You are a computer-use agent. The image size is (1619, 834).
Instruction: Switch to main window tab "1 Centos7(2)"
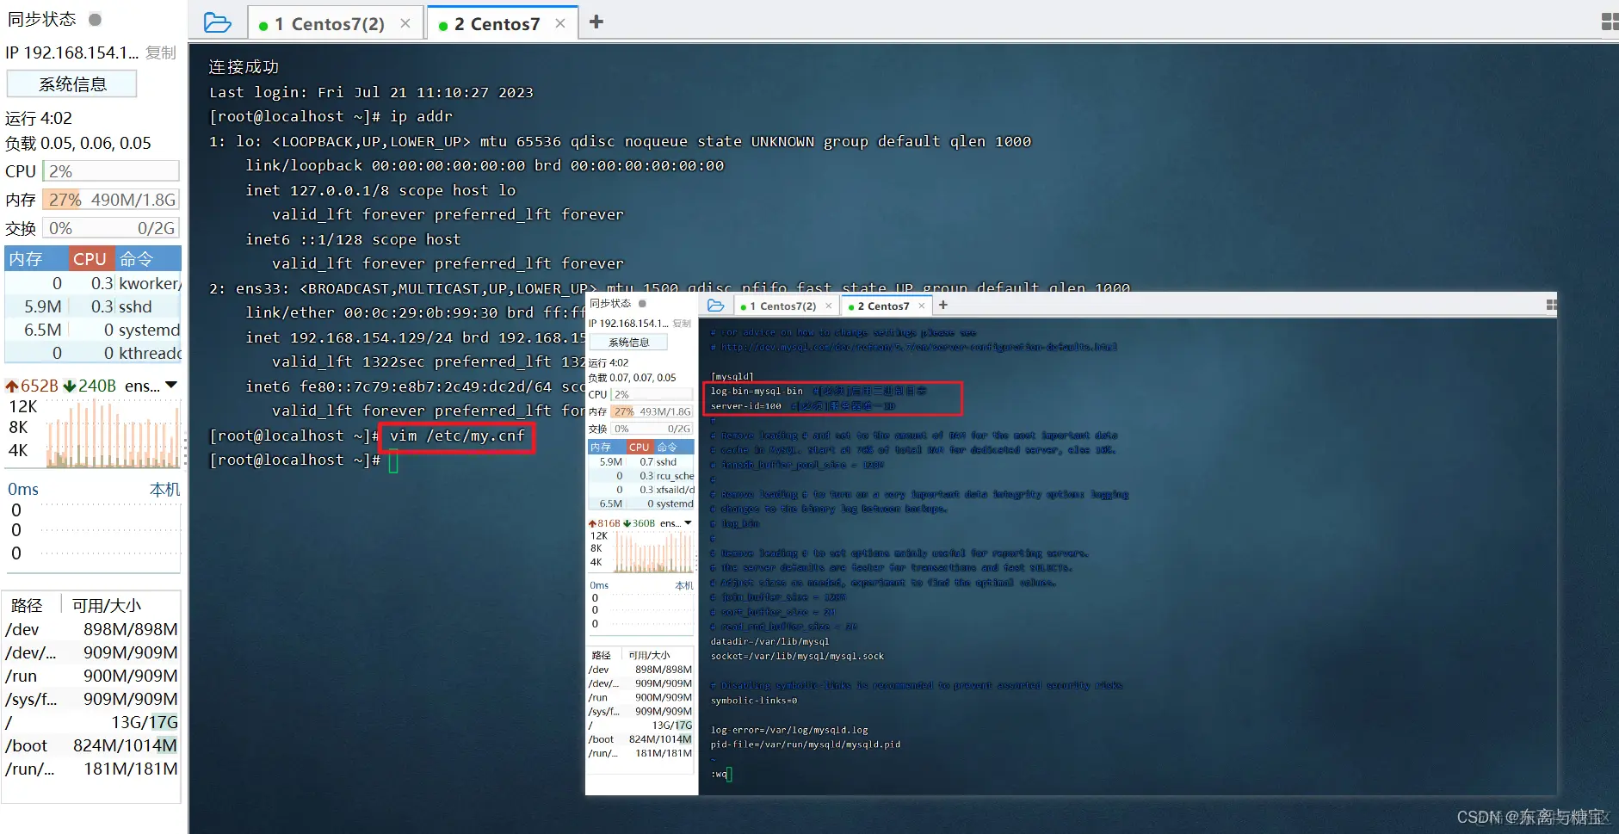[x=336, y=23]
